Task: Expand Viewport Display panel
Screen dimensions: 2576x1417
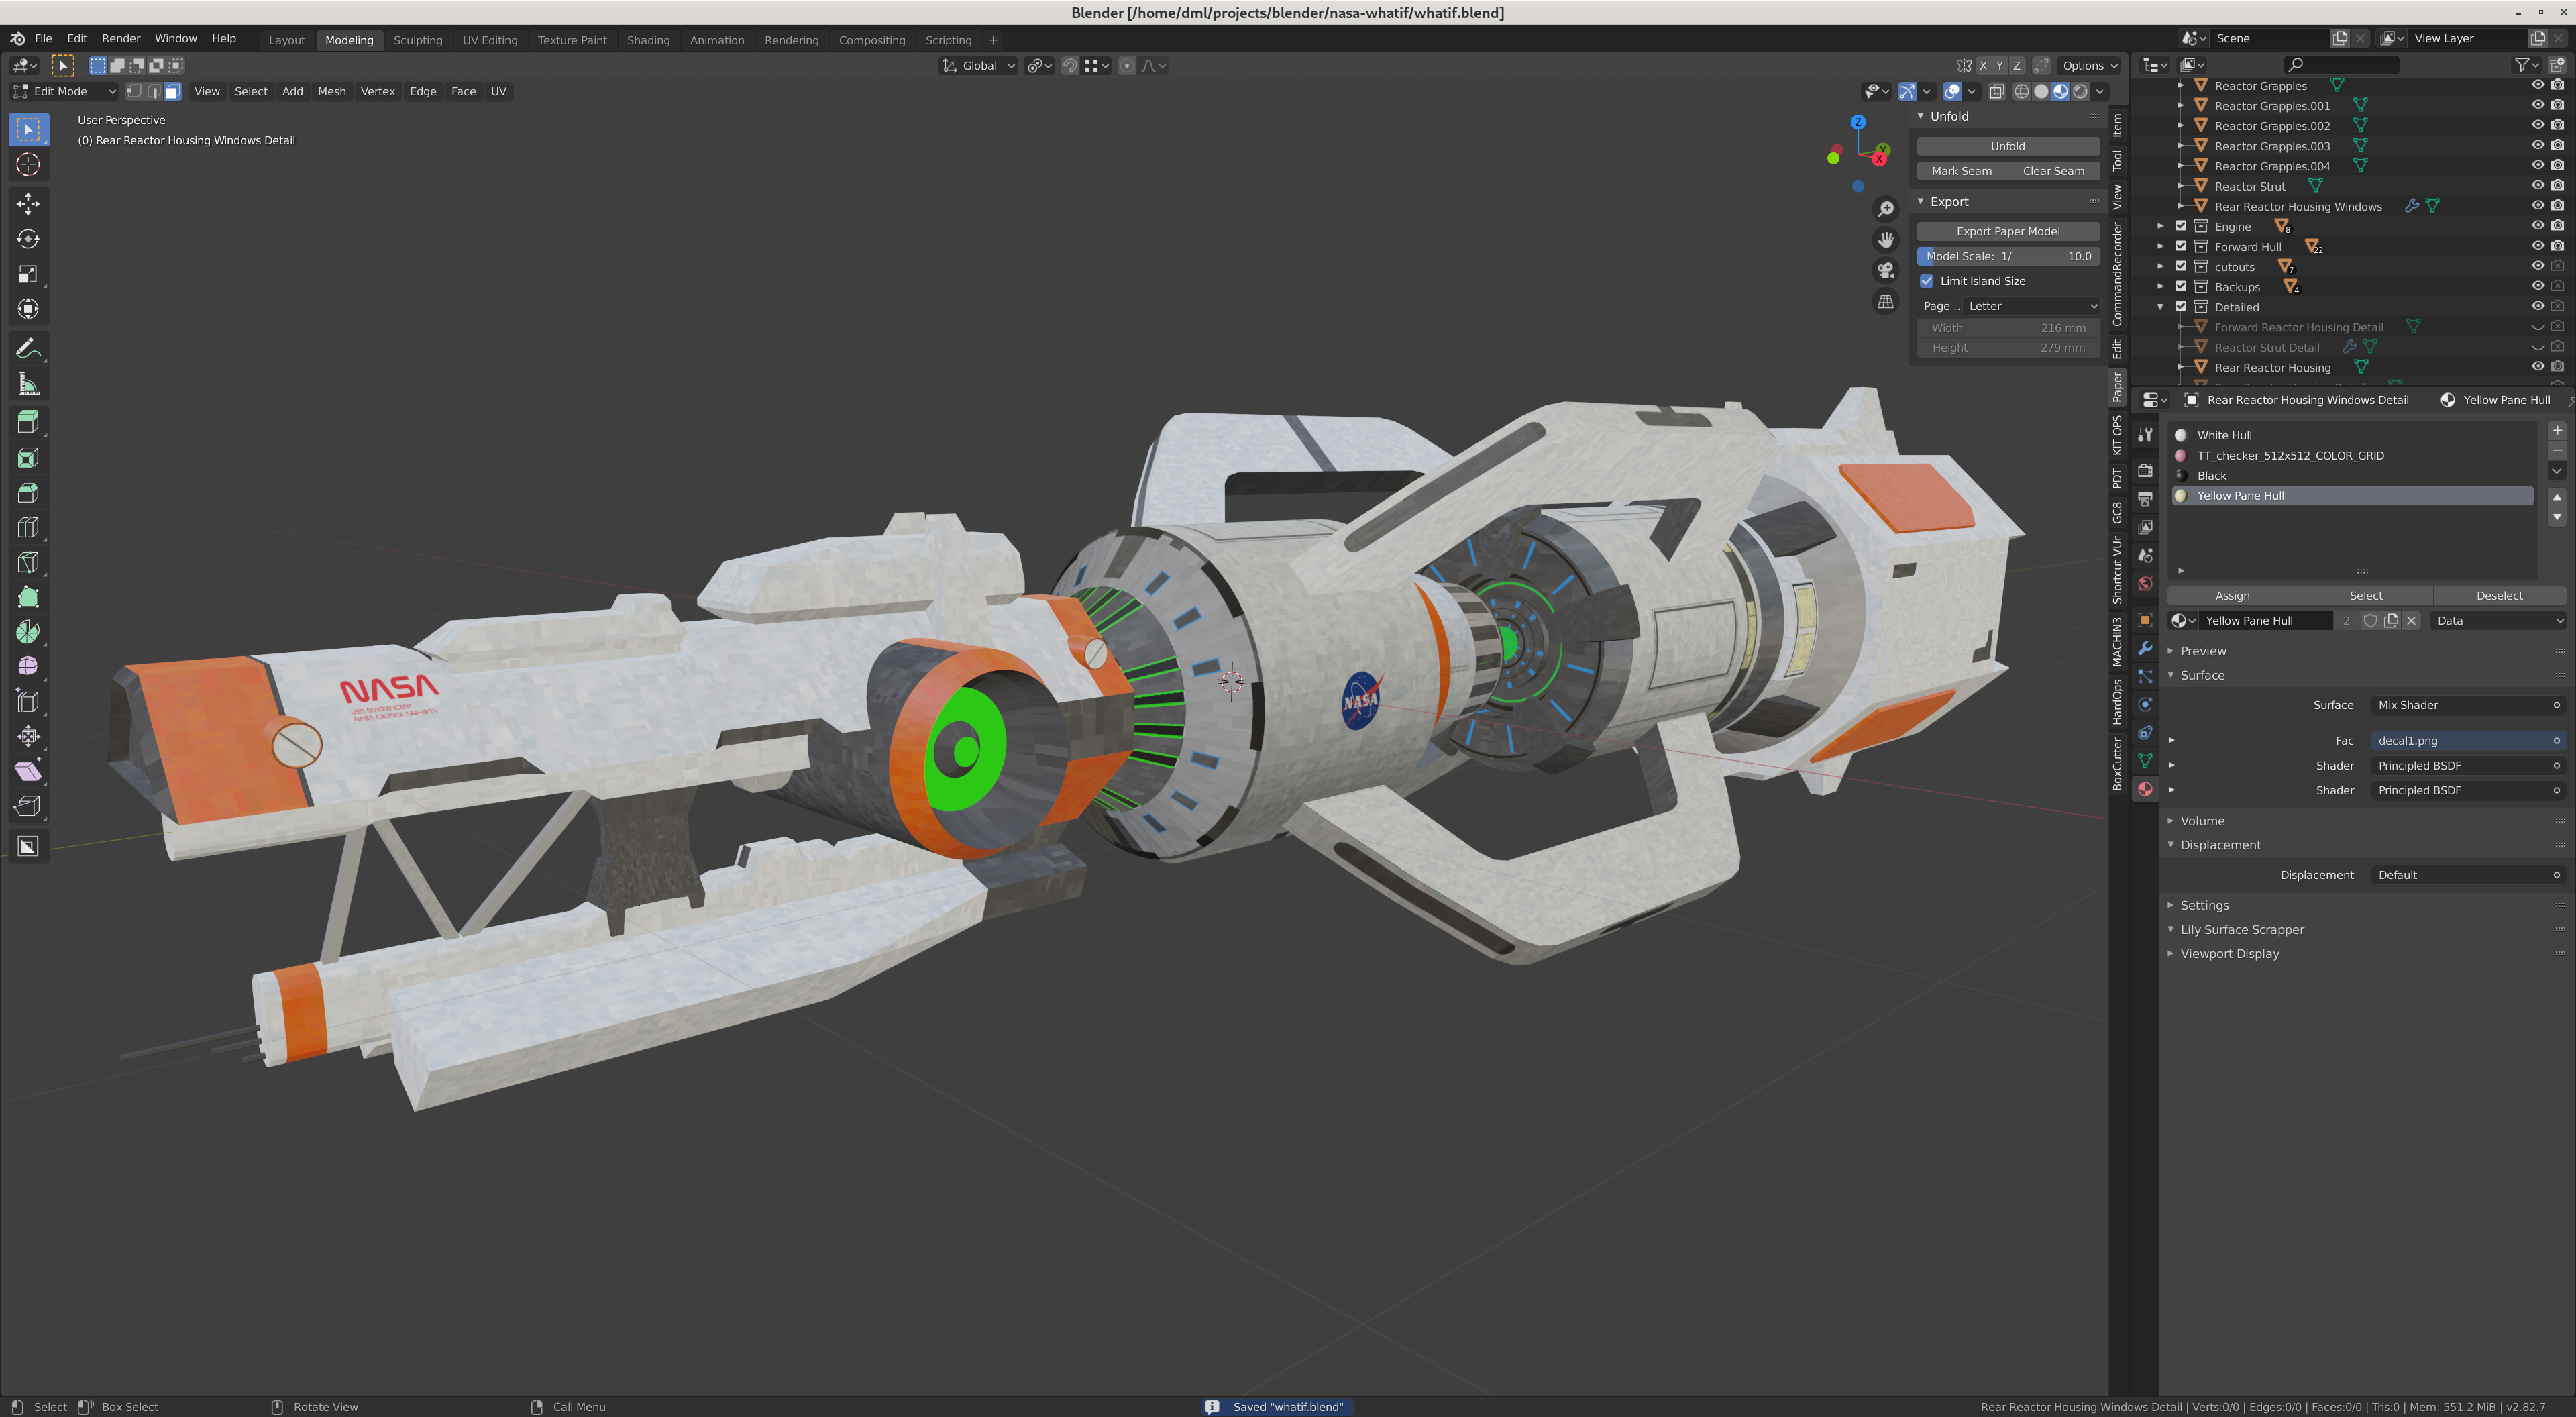Action: tap(2229, 954)
